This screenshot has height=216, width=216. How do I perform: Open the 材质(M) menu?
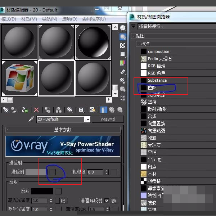[x=29, y=19]
